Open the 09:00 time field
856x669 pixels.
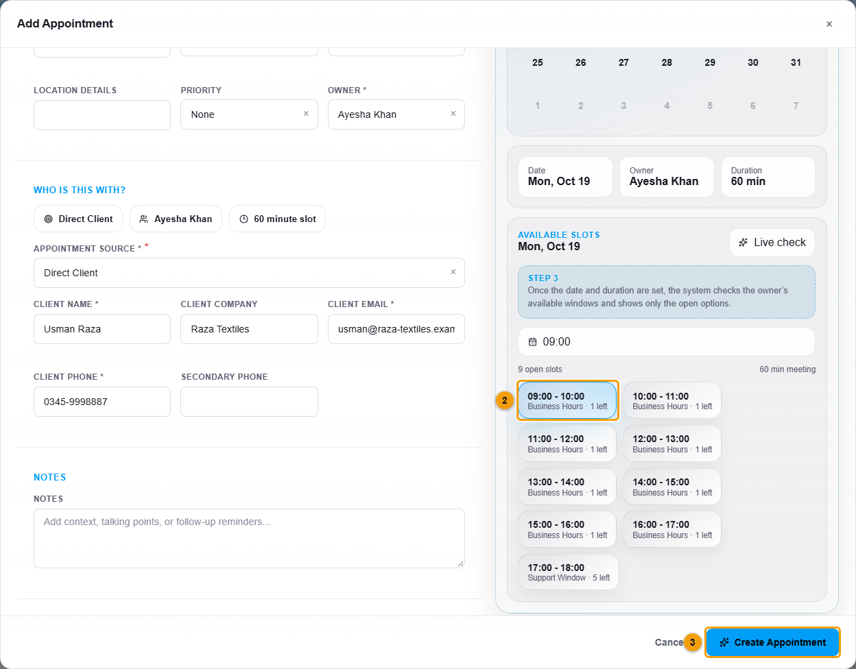click(667, 341)
